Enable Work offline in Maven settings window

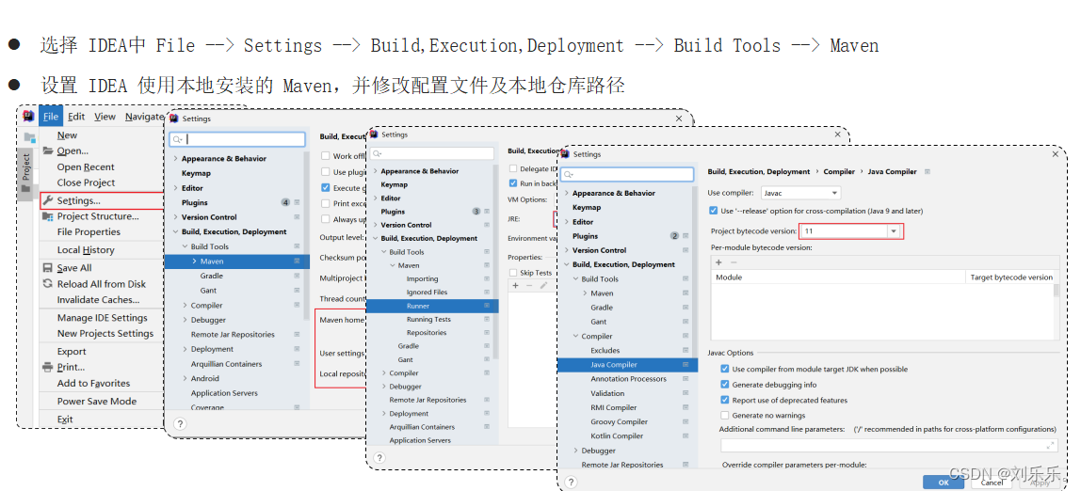(326, 156)
